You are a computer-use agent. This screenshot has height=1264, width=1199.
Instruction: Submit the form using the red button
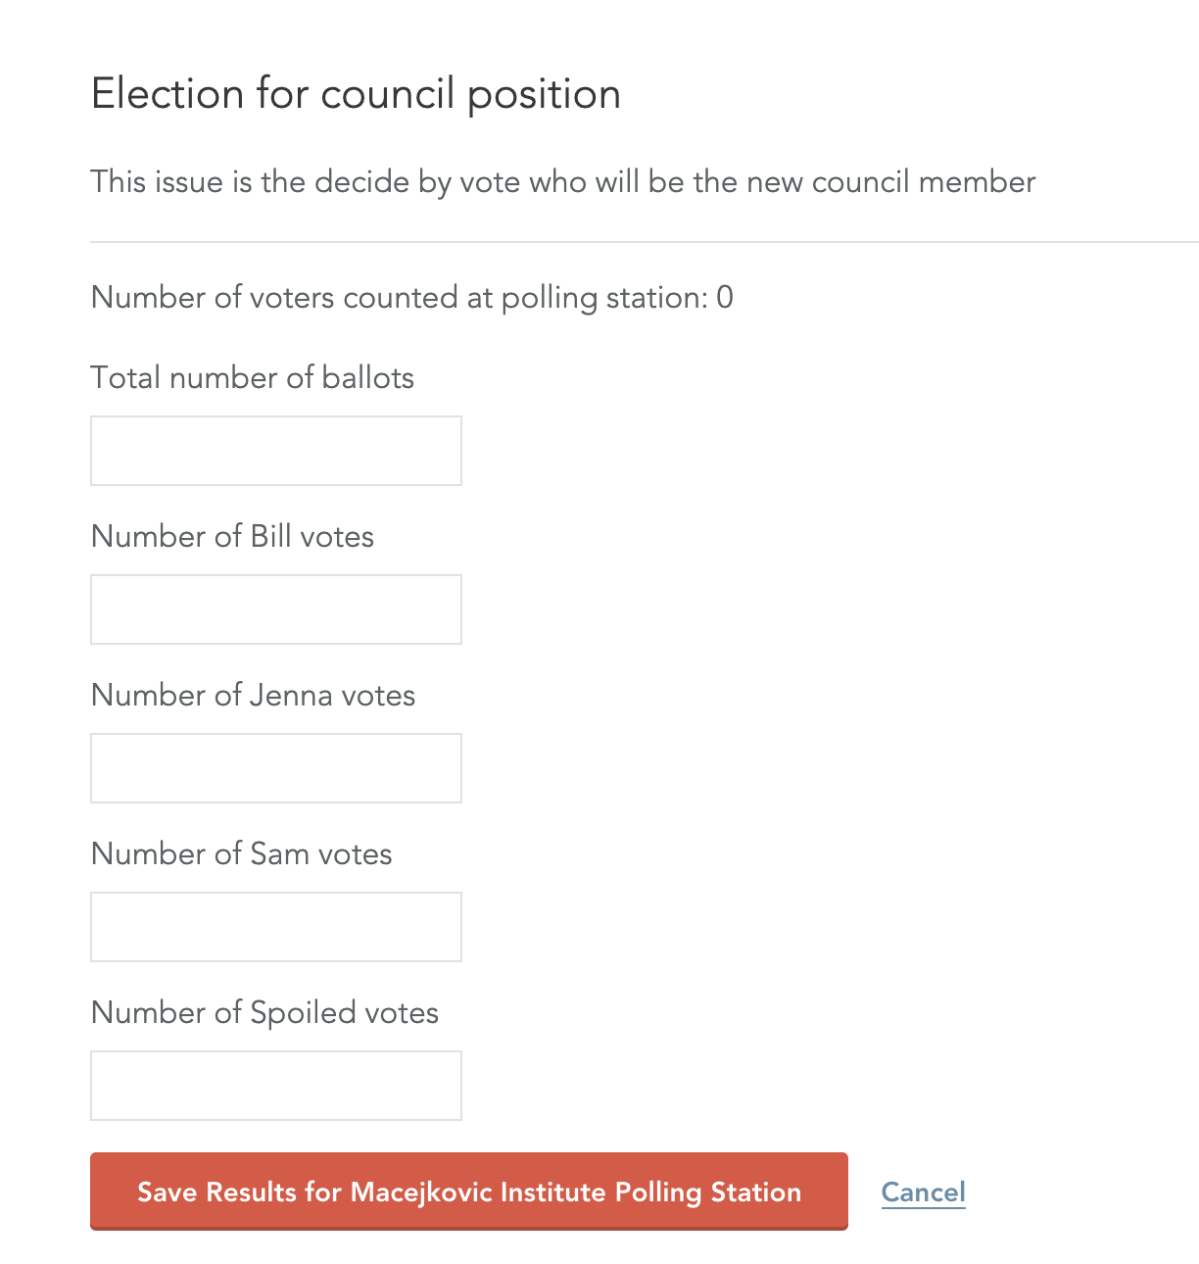469,1191
